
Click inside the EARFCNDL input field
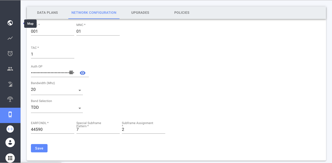pos(52,129)
